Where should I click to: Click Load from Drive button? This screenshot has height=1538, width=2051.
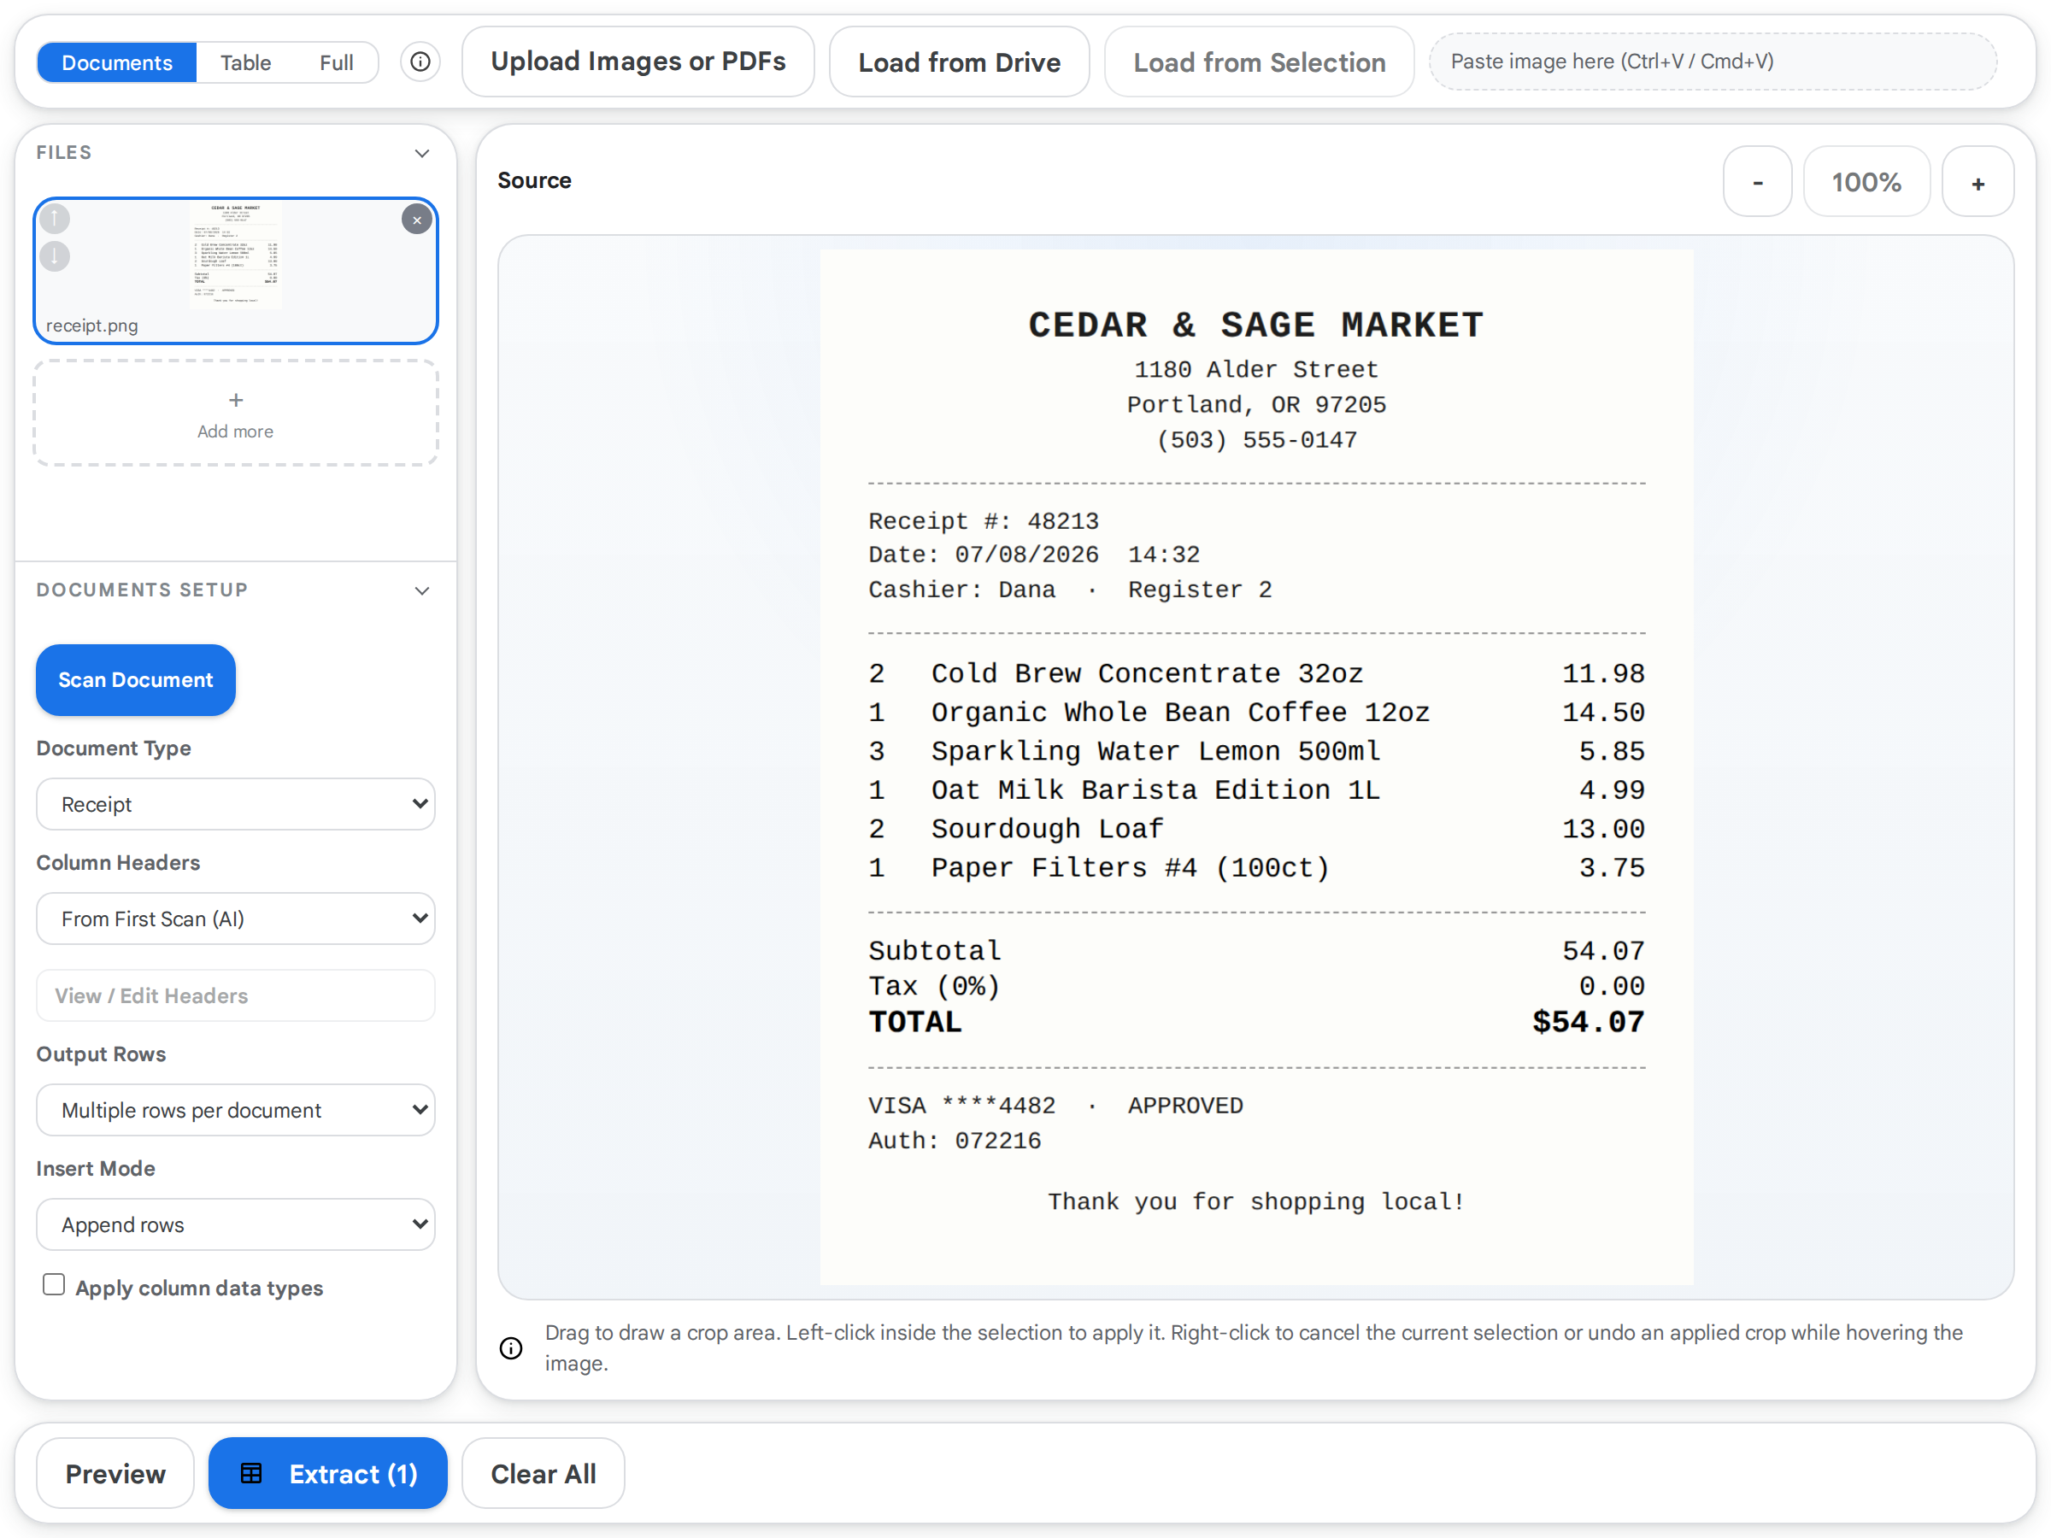(959, 62)
